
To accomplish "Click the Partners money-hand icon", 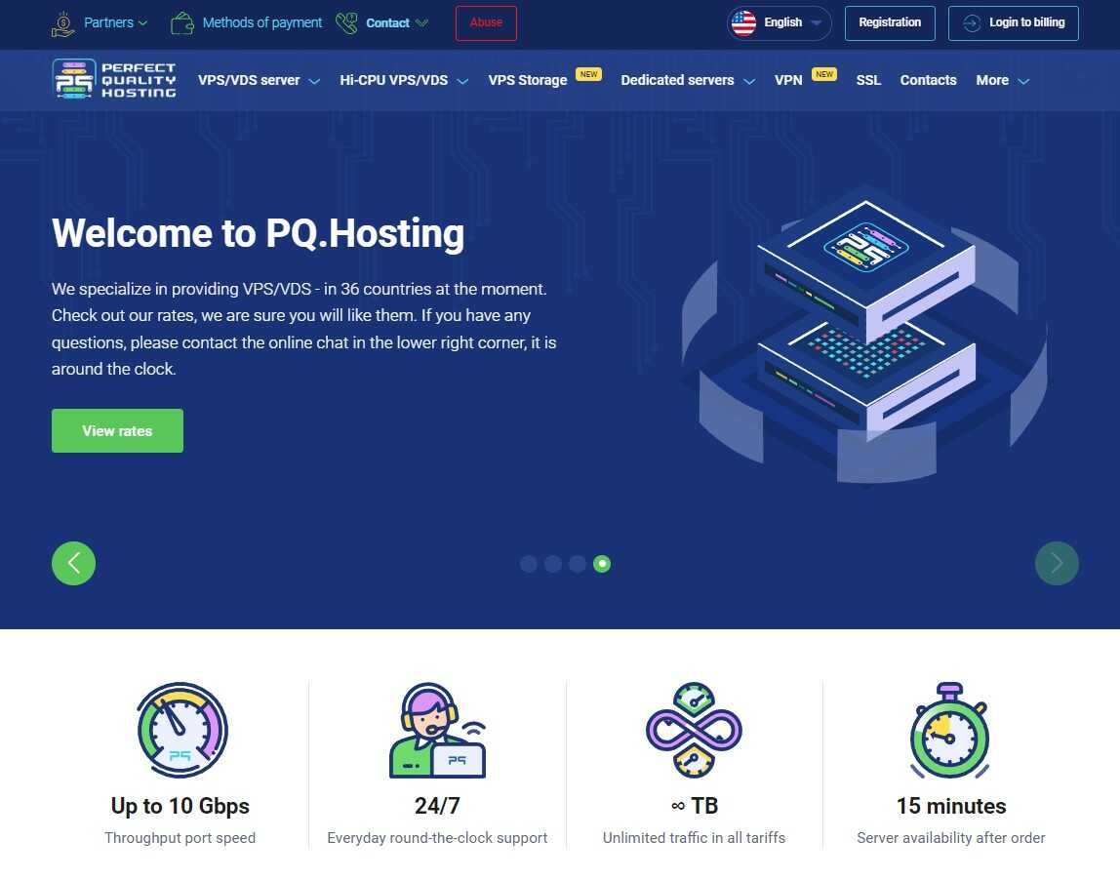I will [x=62, y=23].
